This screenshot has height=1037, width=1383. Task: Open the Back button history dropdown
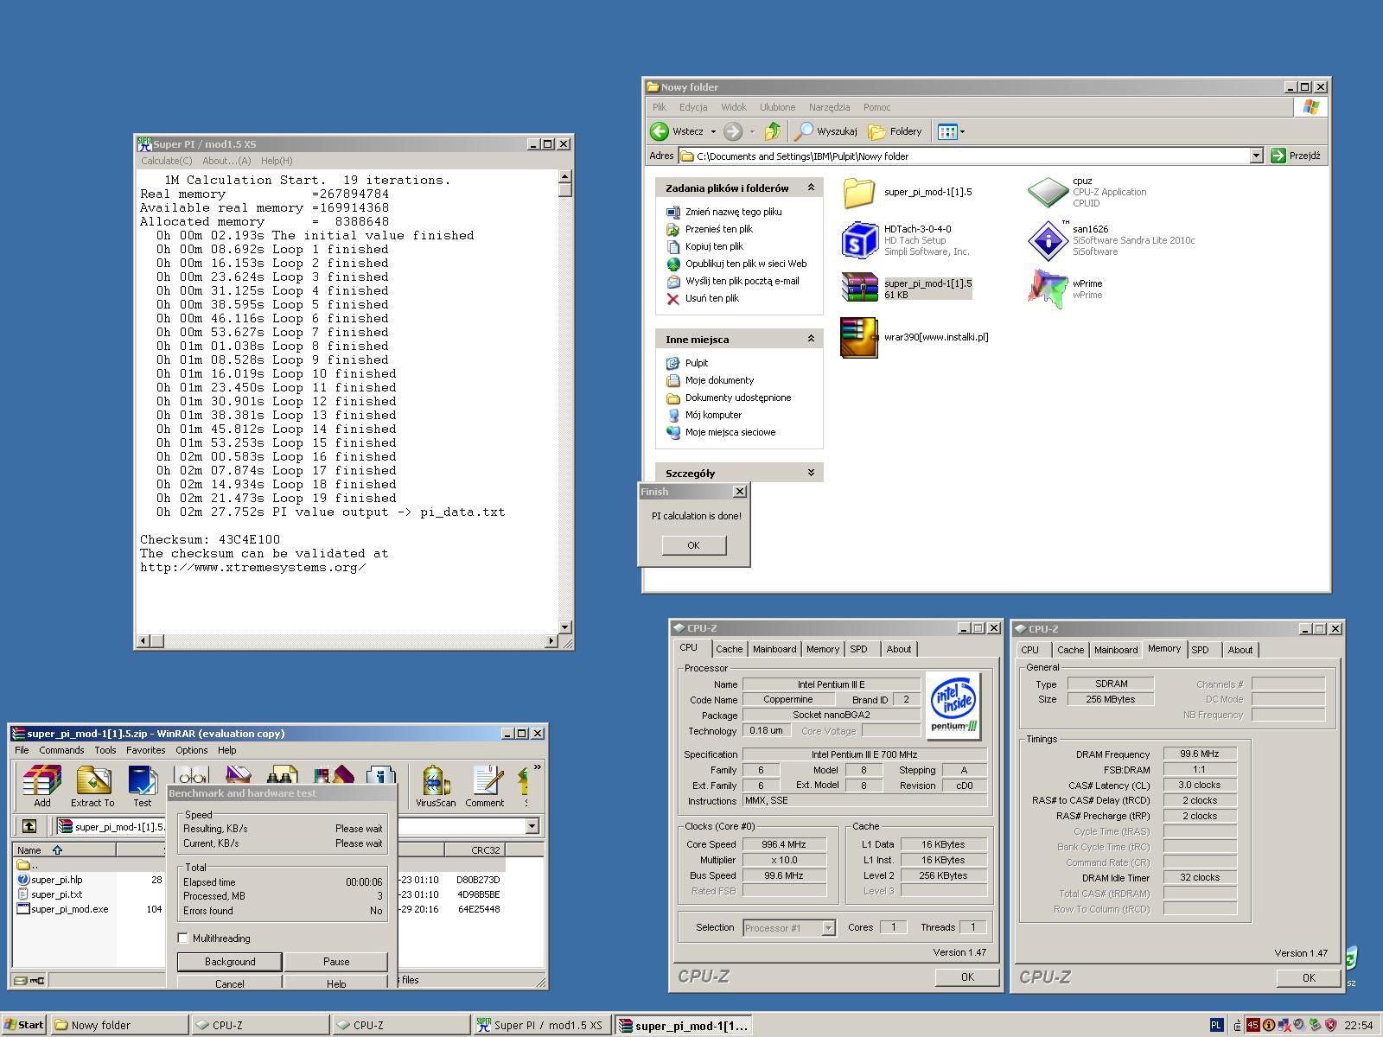(x=713, y=131)
